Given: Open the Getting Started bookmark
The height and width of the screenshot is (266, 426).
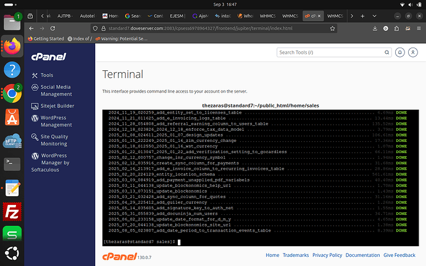Looking at the screenshot, I should click(46, 39).
